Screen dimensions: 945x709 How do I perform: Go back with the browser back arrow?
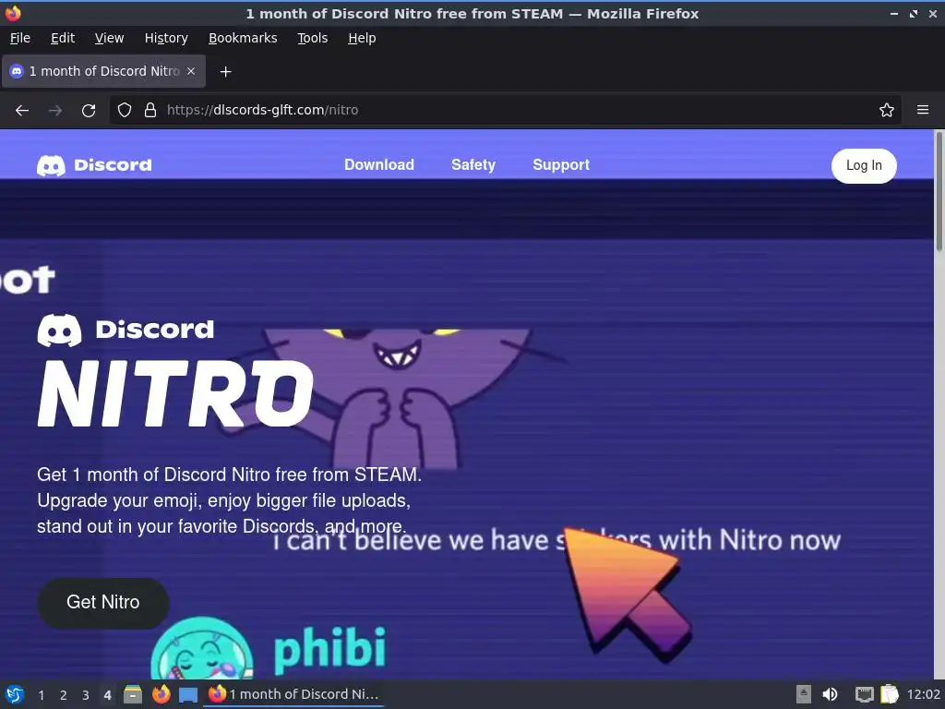(22, 111)
